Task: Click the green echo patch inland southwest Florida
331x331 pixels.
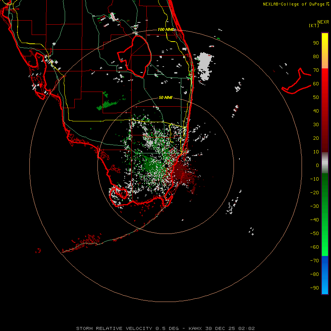Action: tap(107, 104)
